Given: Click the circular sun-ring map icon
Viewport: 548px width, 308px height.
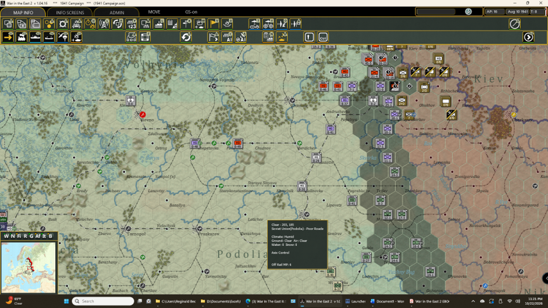Looking at the screenshot, I should (x=63, y=24).
